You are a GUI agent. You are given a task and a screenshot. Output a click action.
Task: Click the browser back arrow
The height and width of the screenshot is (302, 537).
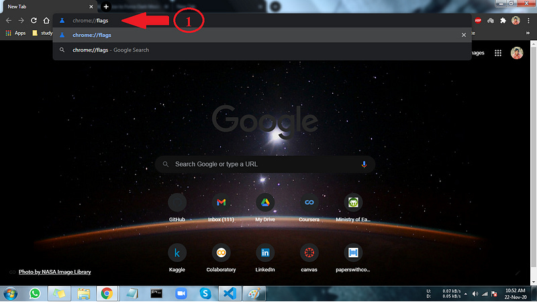9,21
